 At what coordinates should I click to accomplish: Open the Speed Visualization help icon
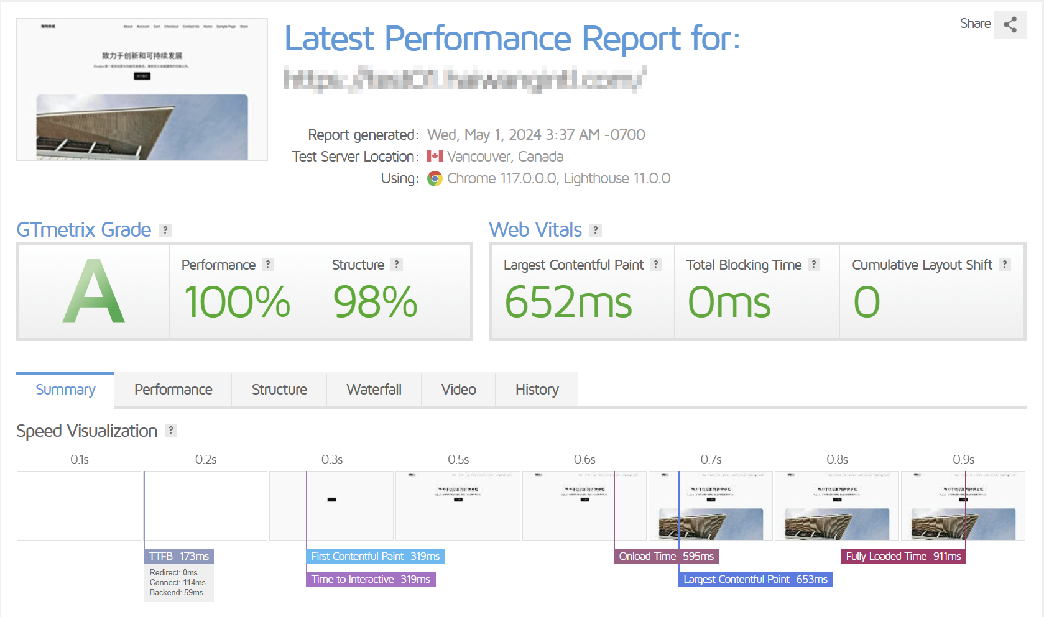(171, 431)
